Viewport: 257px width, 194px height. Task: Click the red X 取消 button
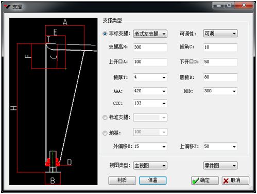pos(235,181)
